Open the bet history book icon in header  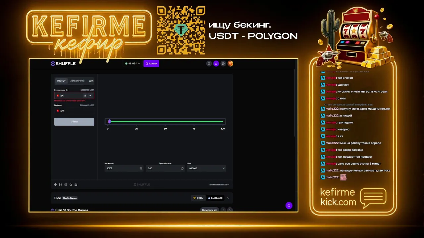tap(209, 63)
